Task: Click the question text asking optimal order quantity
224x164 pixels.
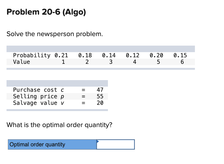Action: click(x=60, y=125)
